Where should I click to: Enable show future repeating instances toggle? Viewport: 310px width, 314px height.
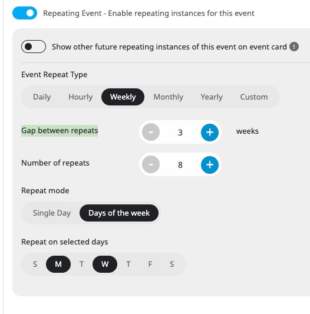point(34,47)
